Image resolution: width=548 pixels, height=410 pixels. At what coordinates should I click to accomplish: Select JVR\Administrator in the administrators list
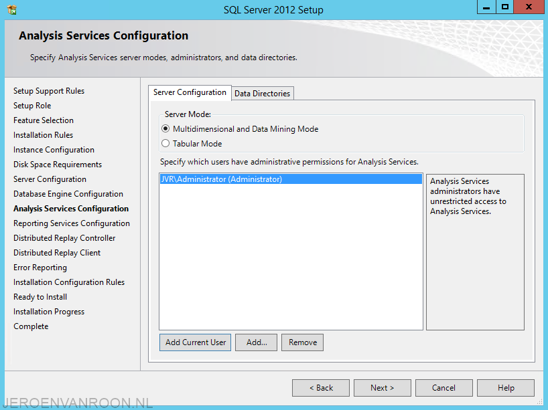(291, 179)
